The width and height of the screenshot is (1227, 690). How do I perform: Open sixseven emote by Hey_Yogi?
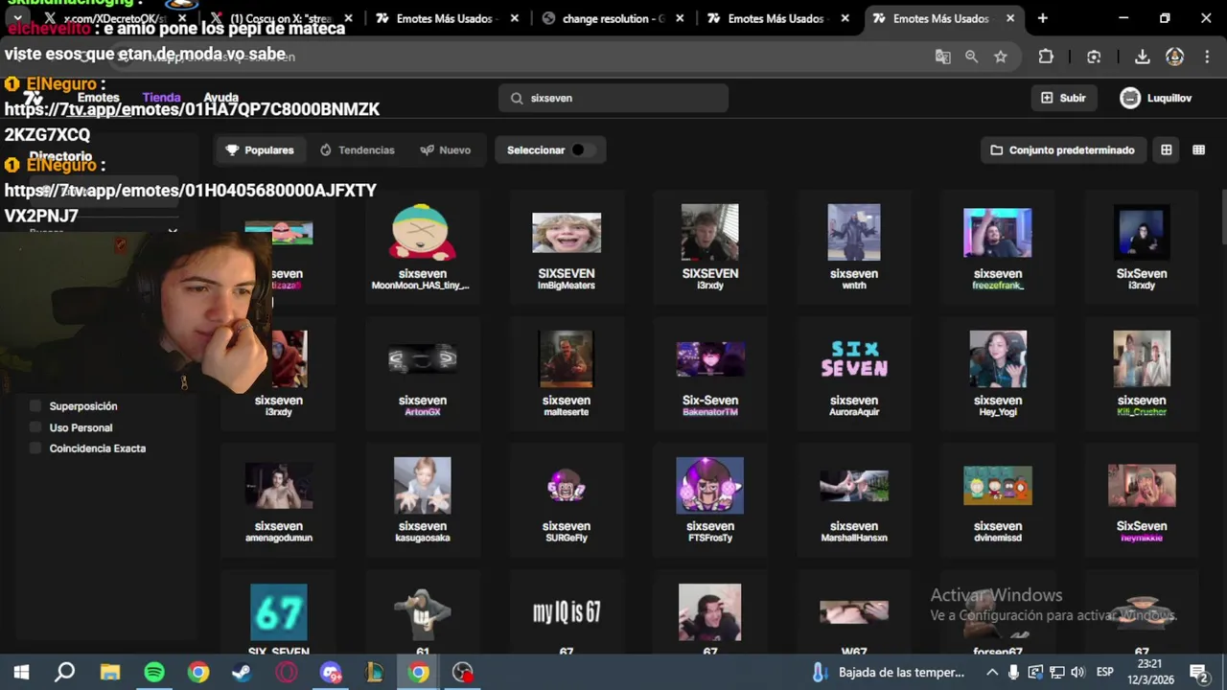click(x=998, y=374)
